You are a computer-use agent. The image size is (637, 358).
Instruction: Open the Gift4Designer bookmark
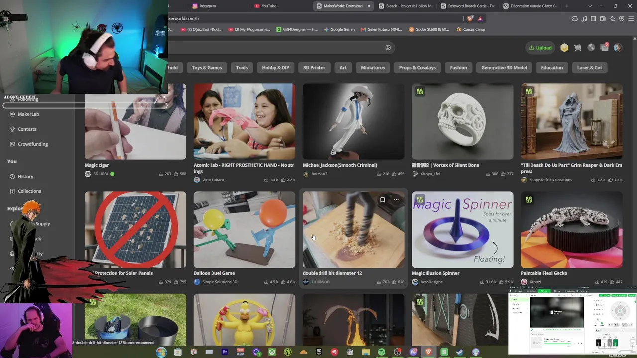pos(297,29)
